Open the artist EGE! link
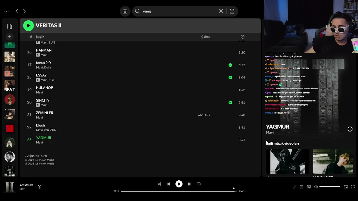Screen dimensions: 358x201 [x=52, y=80]
